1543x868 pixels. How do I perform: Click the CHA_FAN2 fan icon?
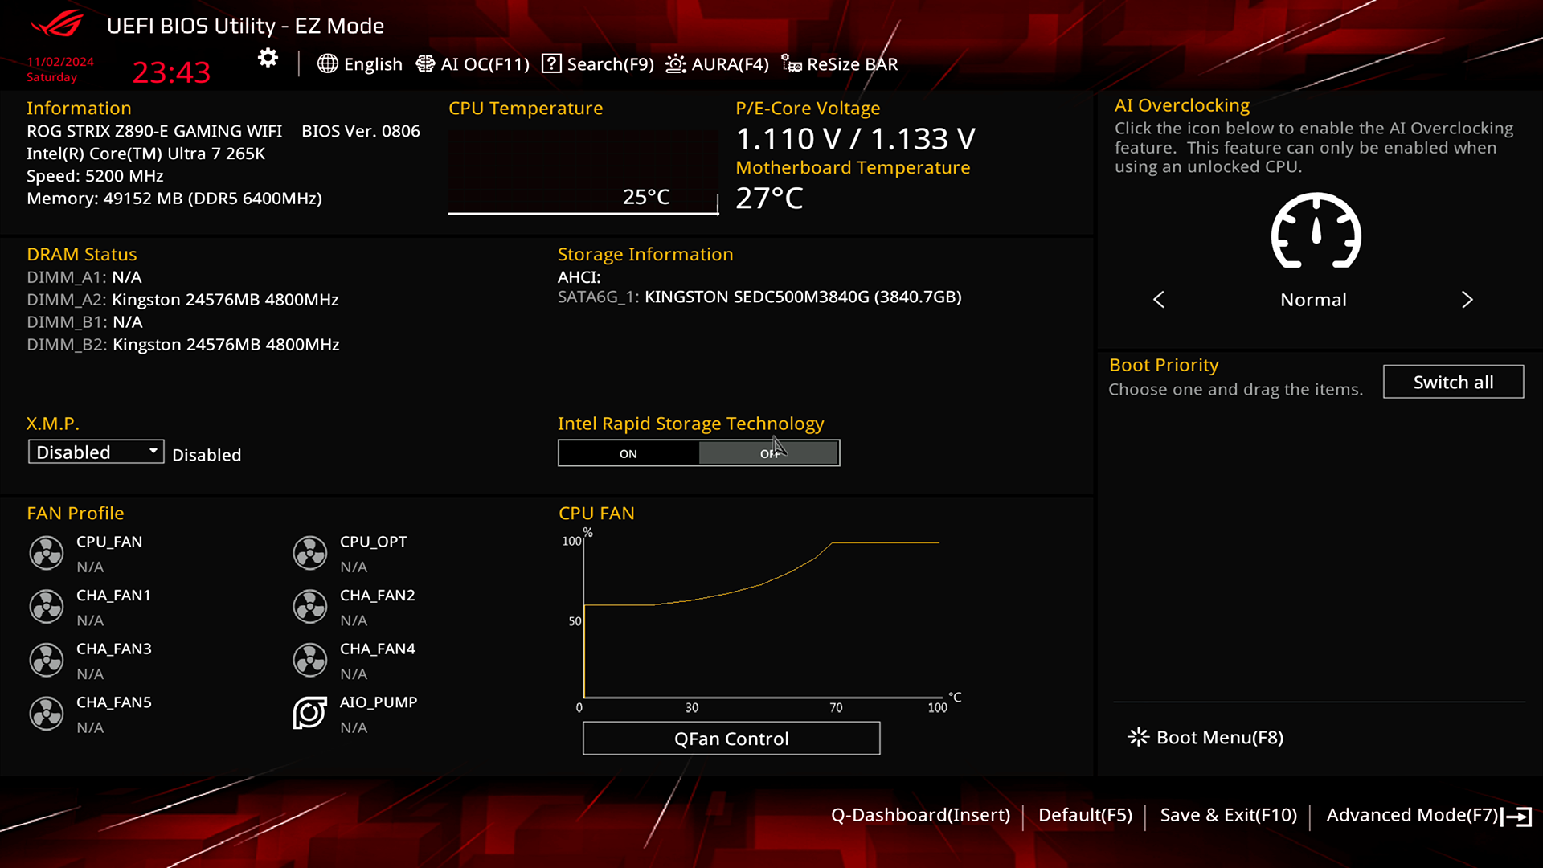point(309,607)
